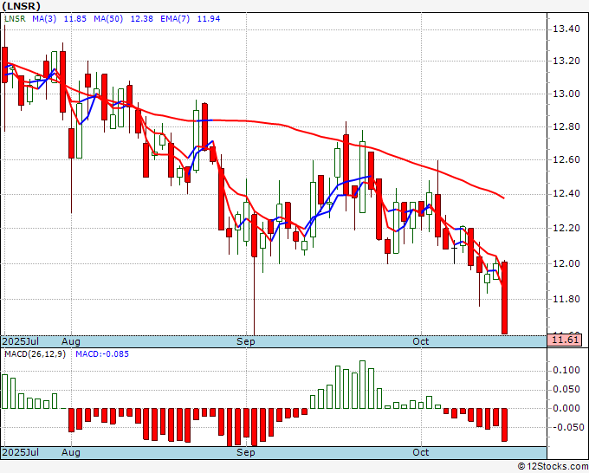This screenshot has width=589, height=473.
Task: Click the Aug label on price time axis
Action: click(71, 341)
